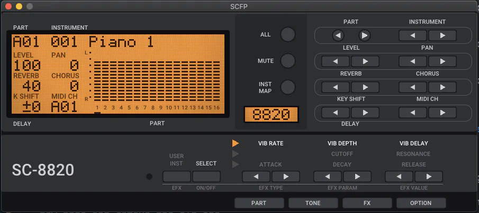Increase the MIDI CH value
This screenshot has height=213, width=479.
pyautogui.click(x=442, y=113)
